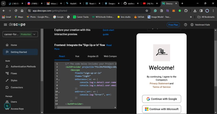Open the browser extensions puzzle icon
This screenshot has height=114, width=217.
pyautogui.click(x=186, y=11)
